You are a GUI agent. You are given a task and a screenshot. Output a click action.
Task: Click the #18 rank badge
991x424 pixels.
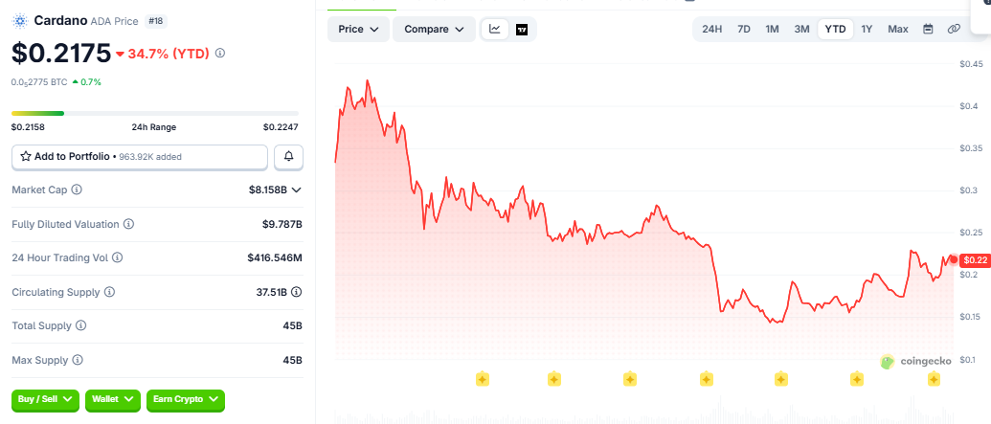coord(155,21)
